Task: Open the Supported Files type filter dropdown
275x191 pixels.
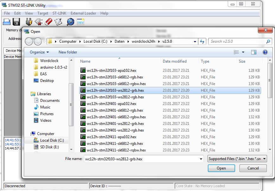Action: point(237,159)
